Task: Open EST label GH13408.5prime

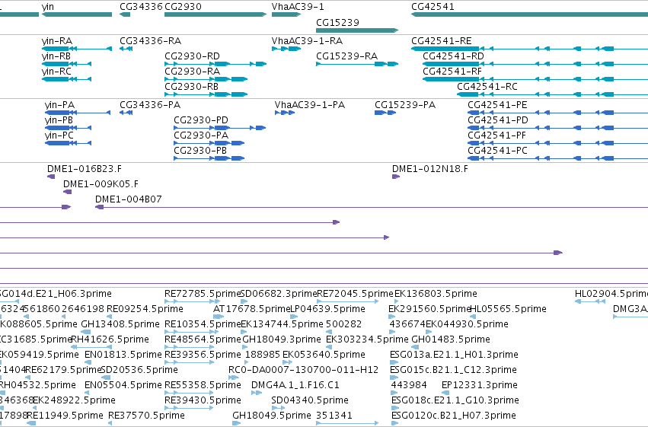Action: click(120, 324)
